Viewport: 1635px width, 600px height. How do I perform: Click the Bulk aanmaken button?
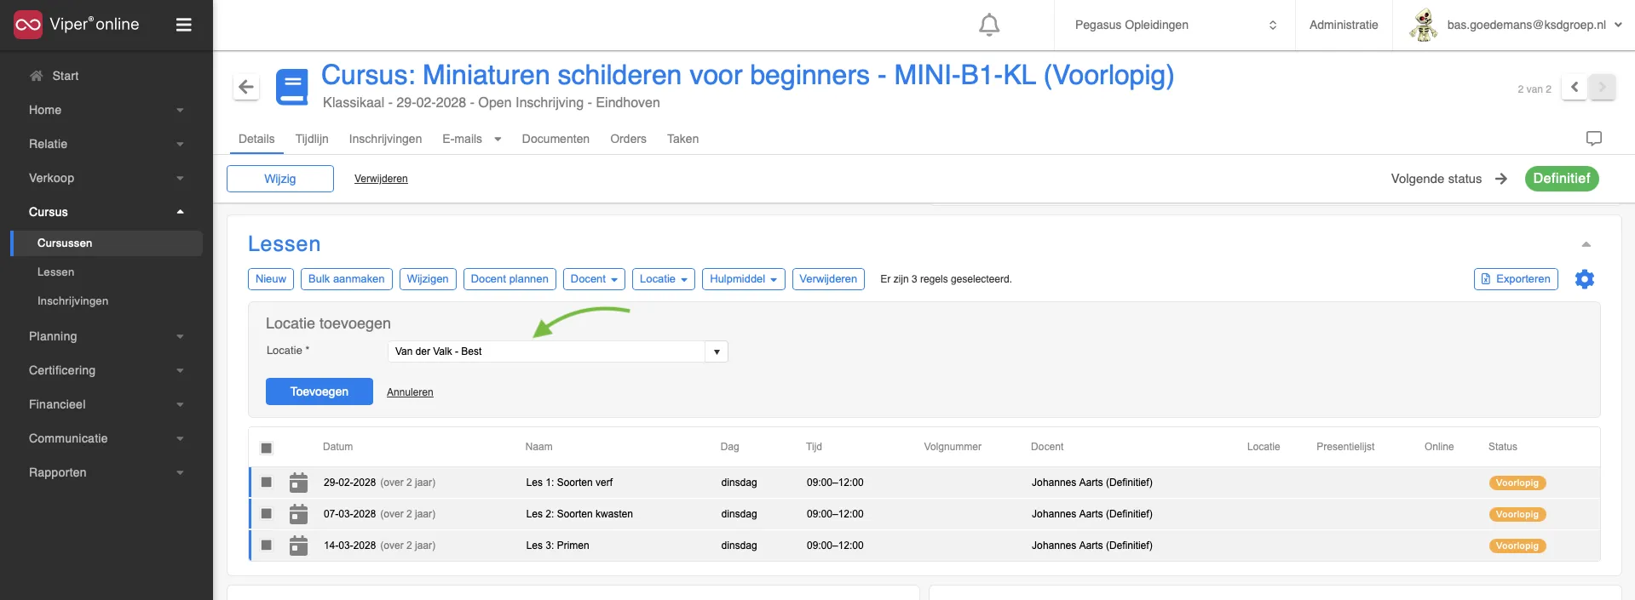click(346, 279)
